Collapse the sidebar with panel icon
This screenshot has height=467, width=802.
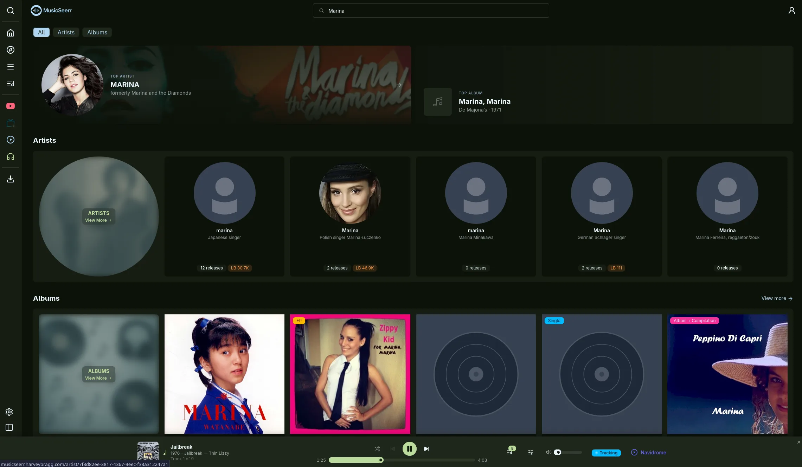click(9, 427)
